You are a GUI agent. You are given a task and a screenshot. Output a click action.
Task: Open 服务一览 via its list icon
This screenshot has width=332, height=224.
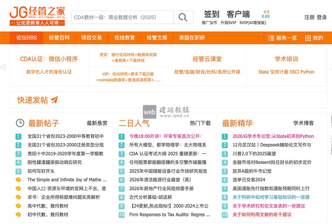point(271,38)
